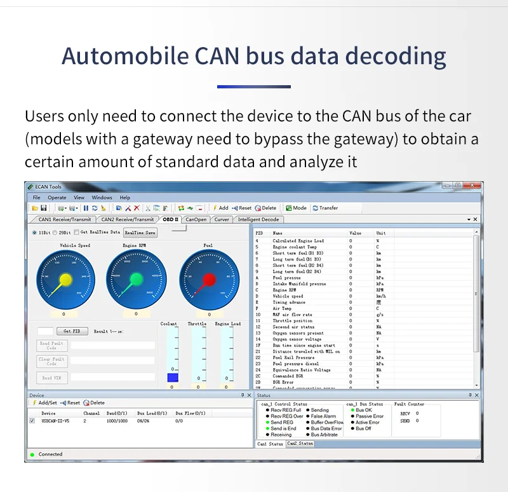Click Add lightning icon in main toolbar
The image size is (508, 492).
(x=220, y=208)
